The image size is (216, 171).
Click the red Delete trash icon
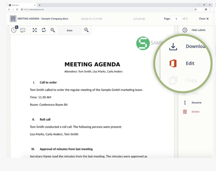[x=185, y=112]
